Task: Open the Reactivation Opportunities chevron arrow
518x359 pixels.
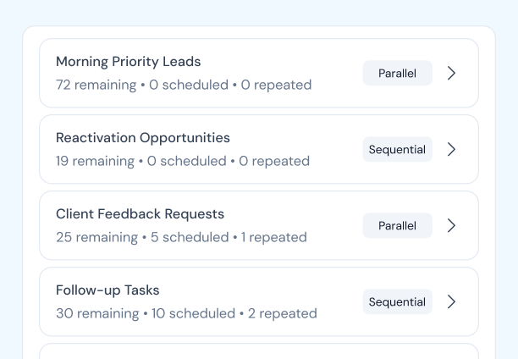Action: (x=452, y=149)
